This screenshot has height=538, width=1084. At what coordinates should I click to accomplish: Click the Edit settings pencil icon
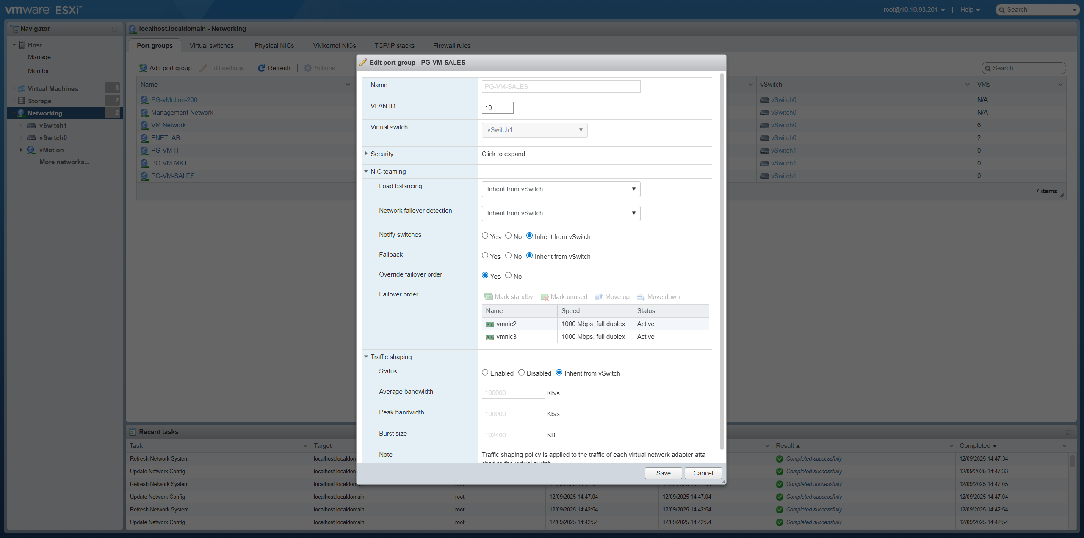tap(204, 68)
